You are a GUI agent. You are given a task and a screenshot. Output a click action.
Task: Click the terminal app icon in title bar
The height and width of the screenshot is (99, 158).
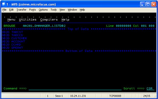click(x=4, y=4)
